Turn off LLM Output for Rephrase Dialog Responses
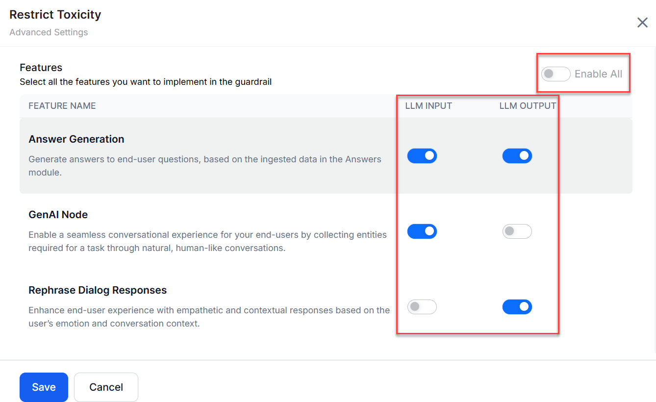656x402 pixels. pos(517,307)
